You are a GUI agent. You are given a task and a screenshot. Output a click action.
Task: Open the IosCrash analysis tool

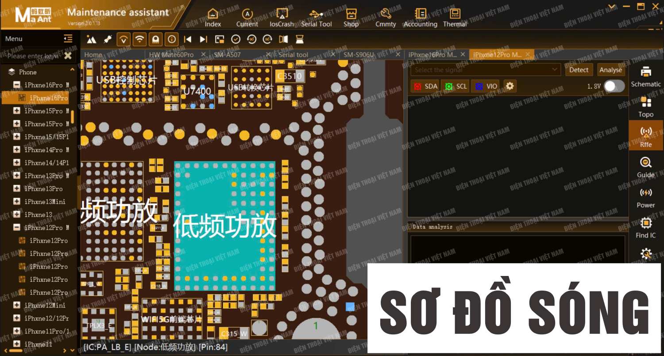282,17
